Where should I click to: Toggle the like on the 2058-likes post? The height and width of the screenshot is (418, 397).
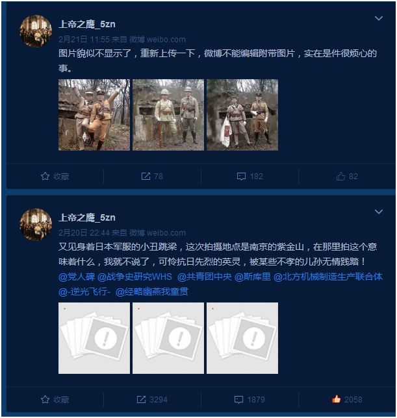[x=347, y=399]
